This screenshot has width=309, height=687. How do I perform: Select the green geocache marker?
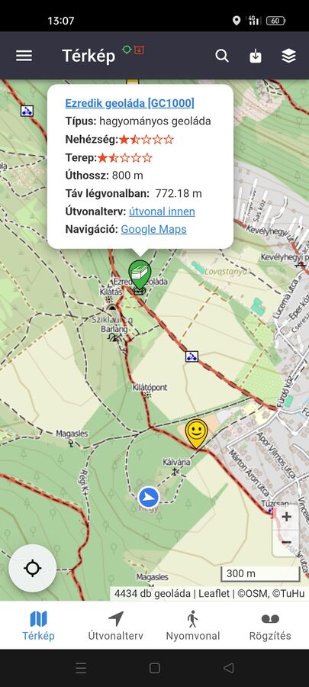point(140,274)
